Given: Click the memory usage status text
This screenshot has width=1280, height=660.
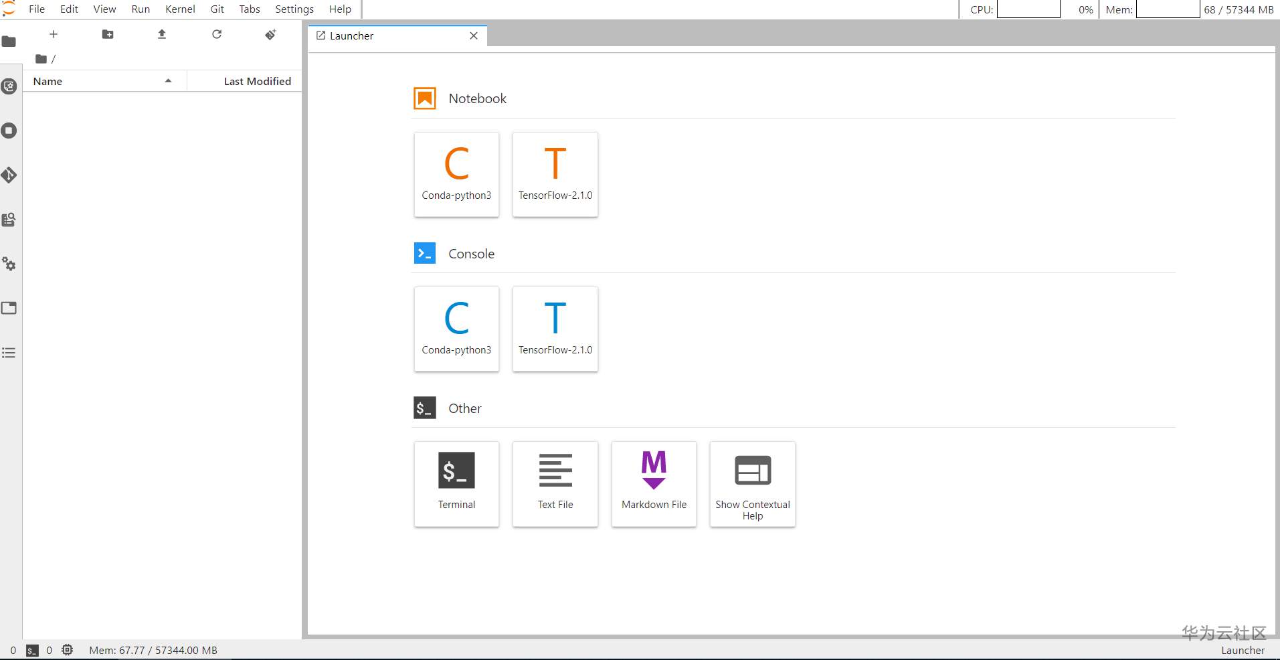Looking at the screenshot, I should 153,650.
